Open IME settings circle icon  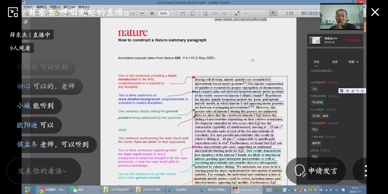[362, 91]
